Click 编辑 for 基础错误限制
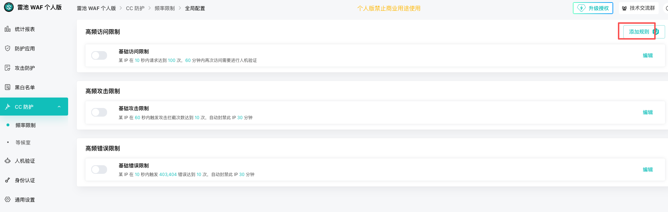The image size is (668, 212). coord(648,170)
